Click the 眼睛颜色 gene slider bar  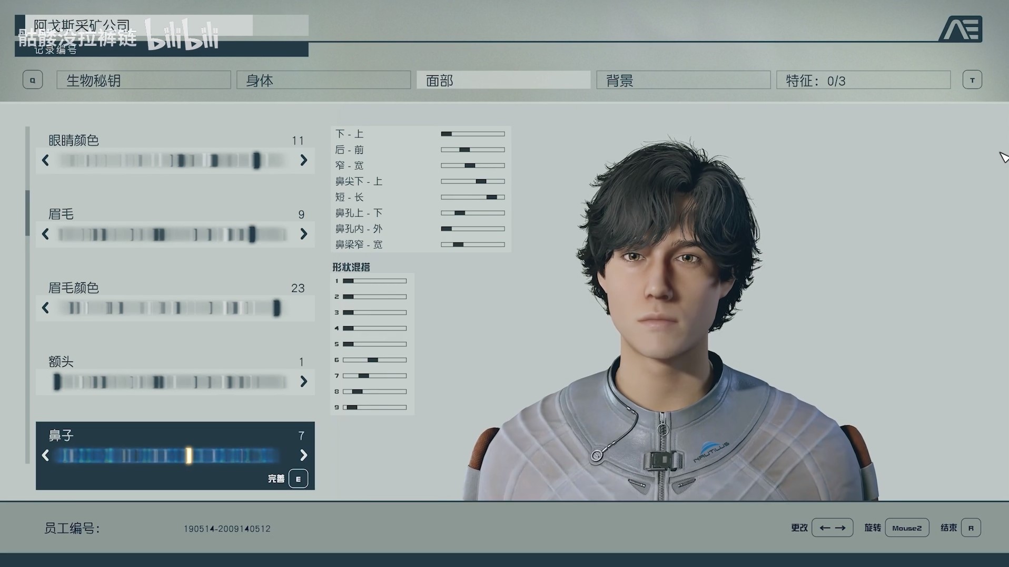173,160
